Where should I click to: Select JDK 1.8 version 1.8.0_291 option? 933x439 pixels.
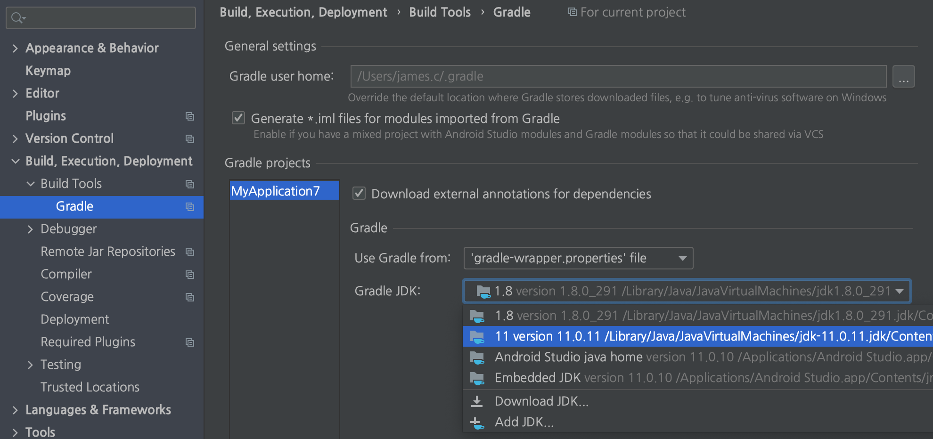coord(697,316)
